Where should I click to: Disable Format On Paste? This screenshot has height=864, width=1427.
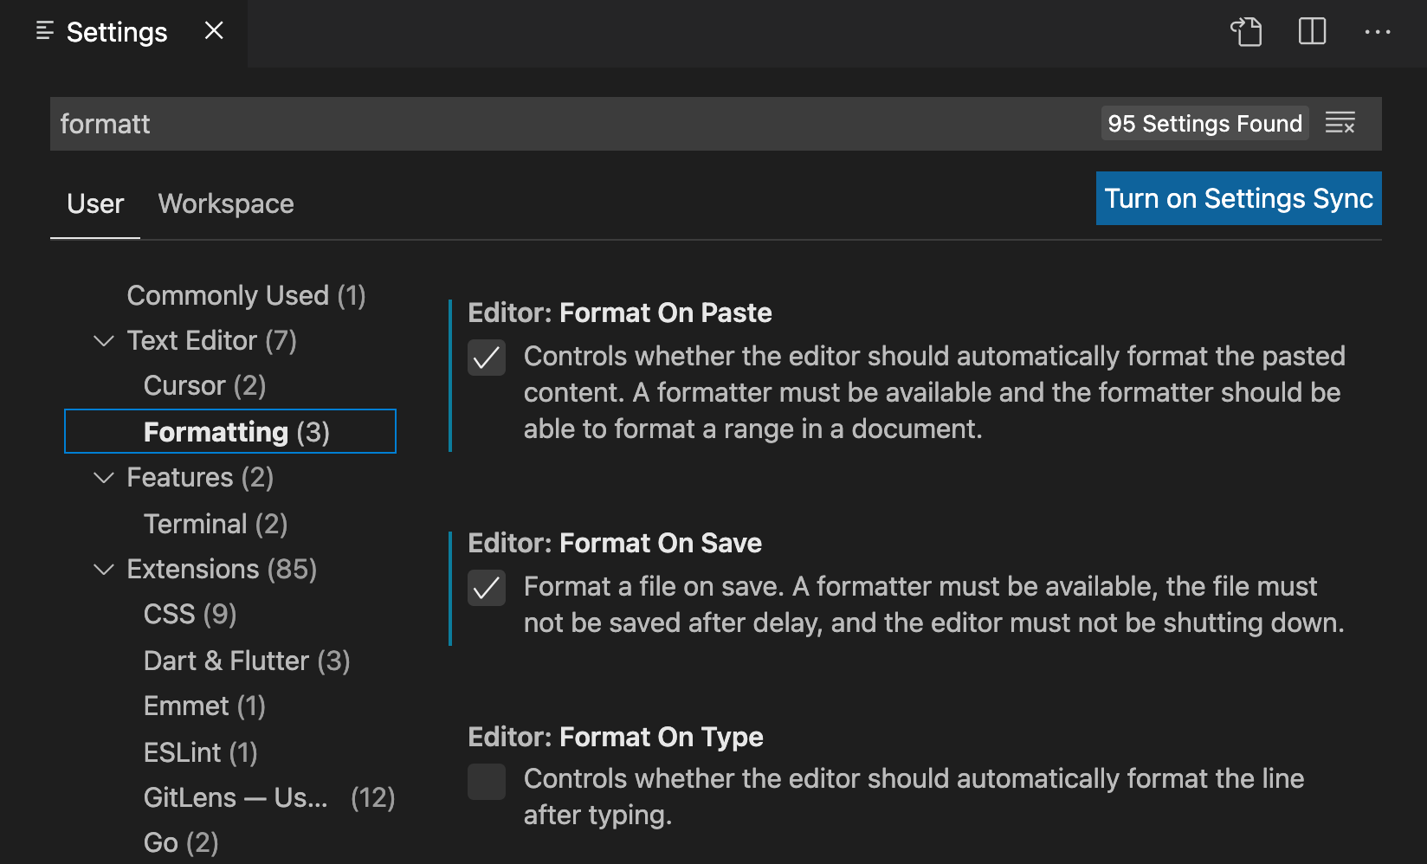pos(487,358)
